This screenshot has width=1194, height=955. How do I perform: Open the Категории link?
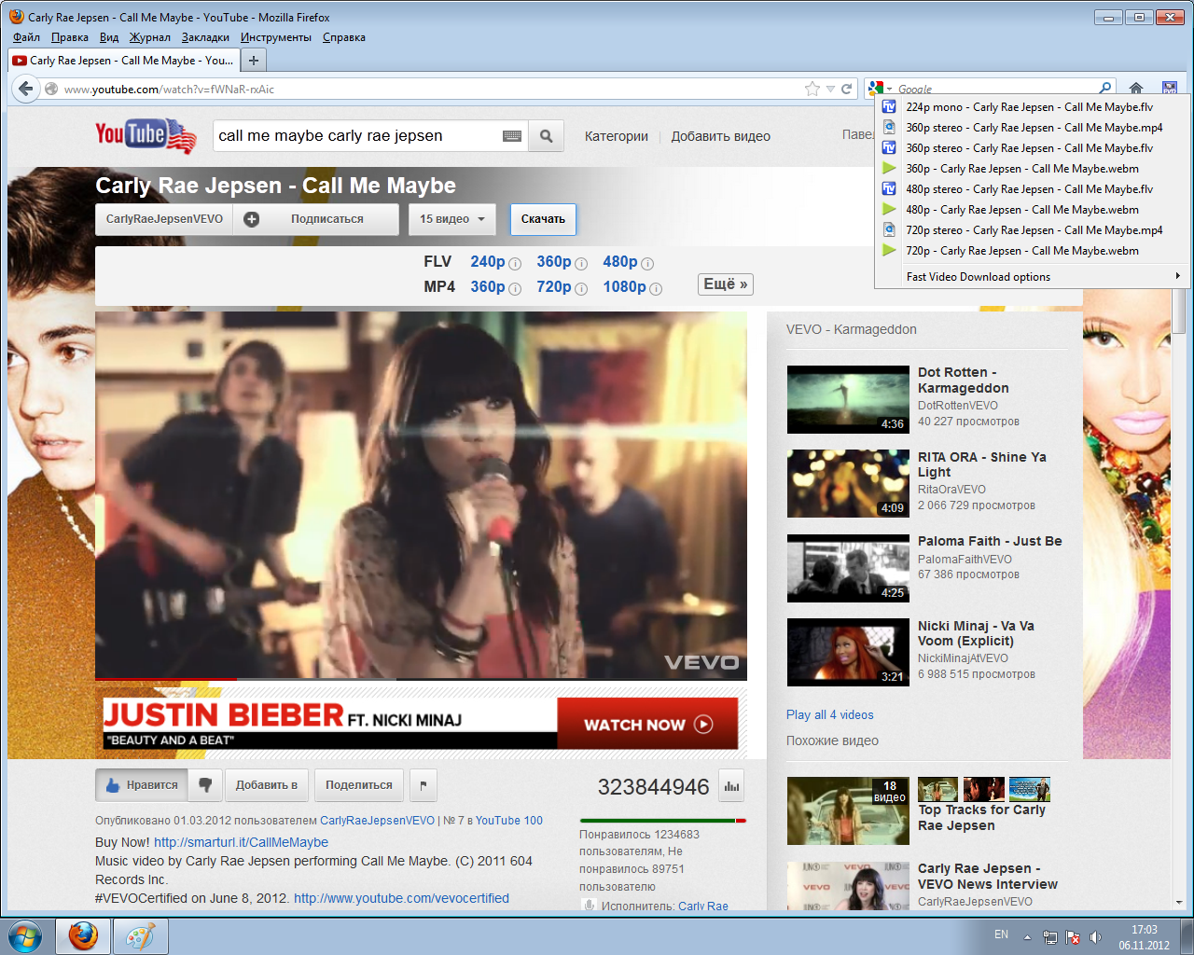click(617, 136)
